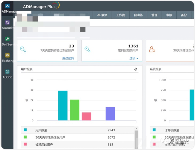Open the ADAudit app icon in sidebar
This screenshot has width=195, height=150.
click(7, 22)
